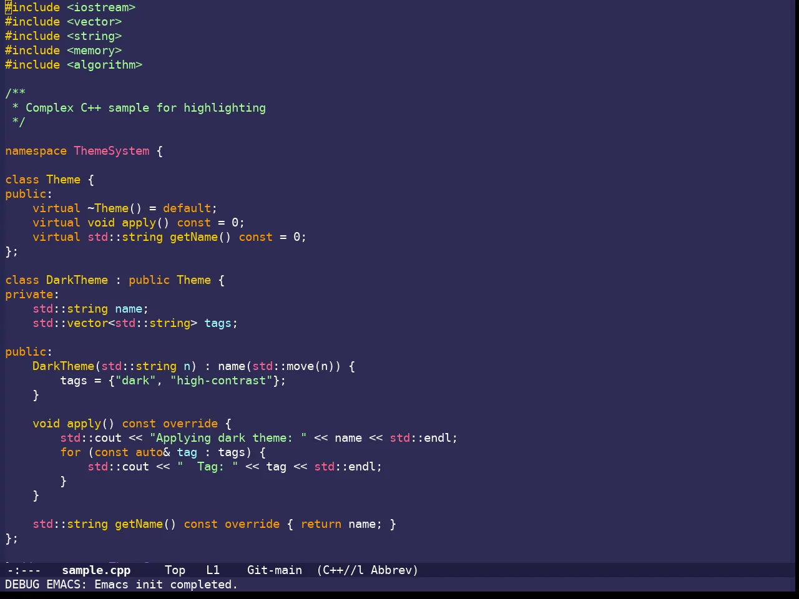Click the Git-main indicator in mode line
799x599 pixels.
click(x=275, y=570)
